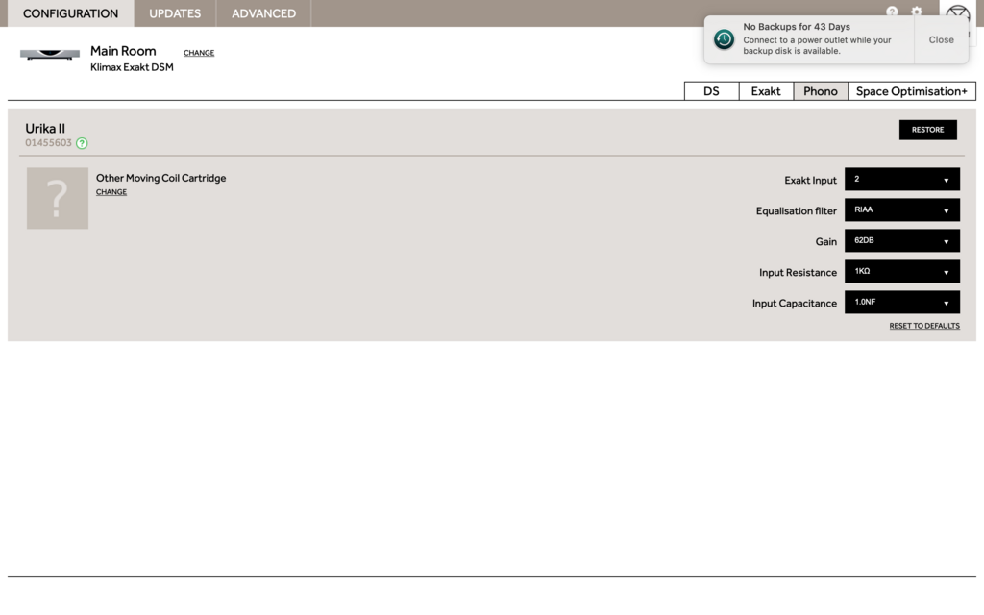The image size is (984, 615).
Task: Click the Klimax Exakt DSM device image
Action: 50,54
